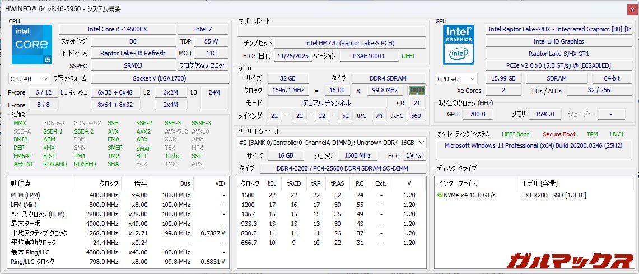Image resolution: width=639 pixels, height=274 pixels.
Task: Click chipset Intel HM770 field
Action: (x=349, y=43)
